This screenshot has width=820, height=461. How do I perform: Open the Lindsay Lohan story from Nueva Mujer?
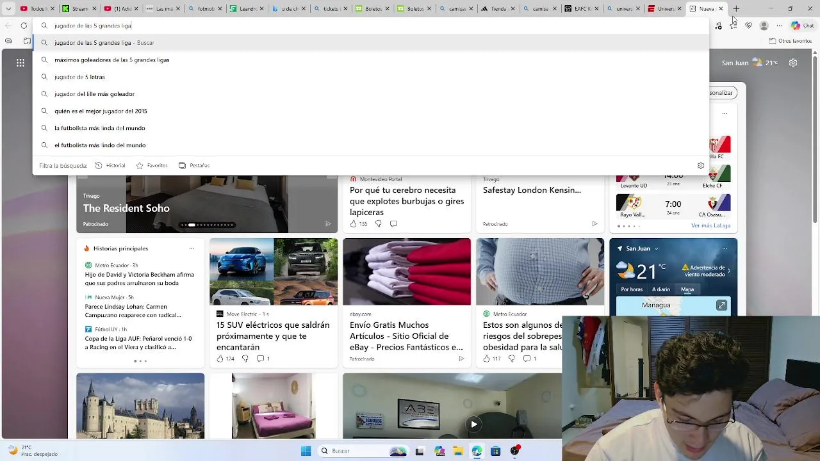[133, 311]
